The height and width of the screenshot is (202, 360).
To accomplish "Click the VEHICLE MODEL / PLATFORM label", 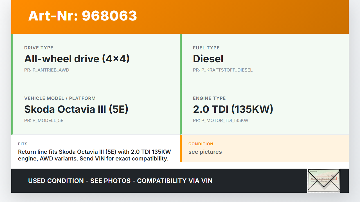I will point(60,98).
